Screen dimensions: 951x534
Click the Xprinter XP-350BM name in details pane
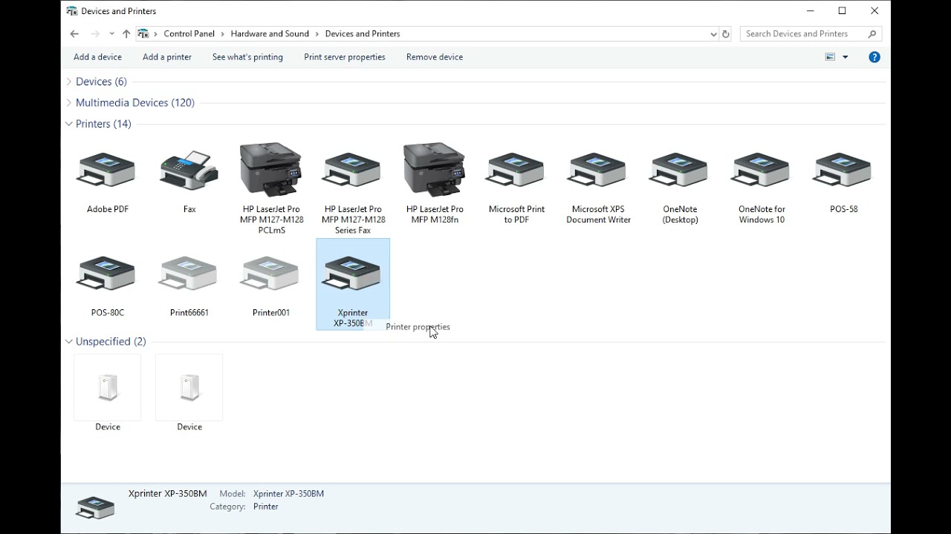[x=168, y=494]
